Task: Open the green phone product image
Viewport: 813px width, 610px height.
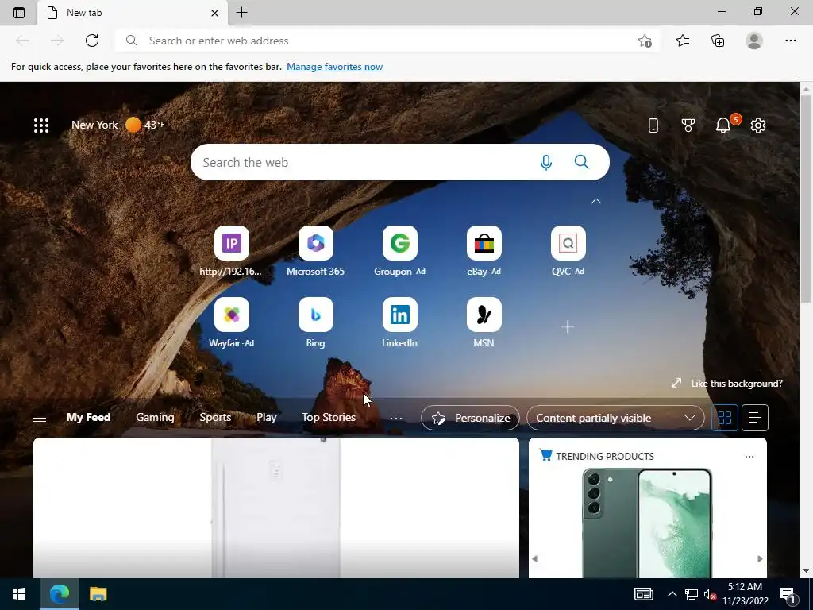Action: pos(647,523)
